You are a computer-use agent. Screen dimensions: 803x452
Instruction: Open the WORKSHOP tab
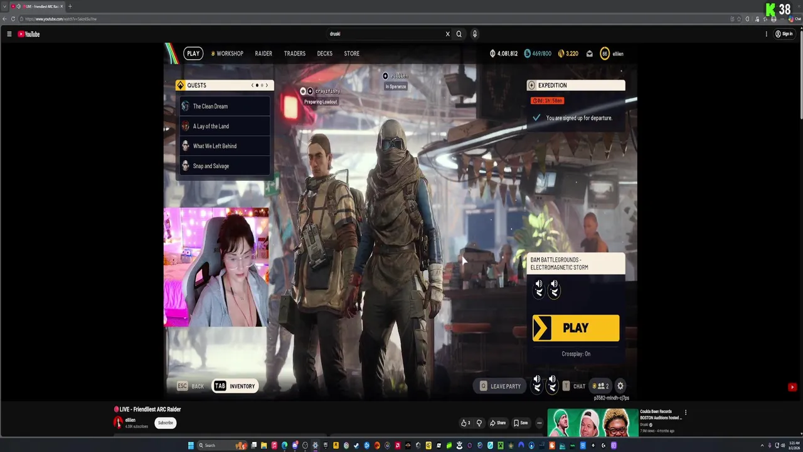(x=227, y=53)
